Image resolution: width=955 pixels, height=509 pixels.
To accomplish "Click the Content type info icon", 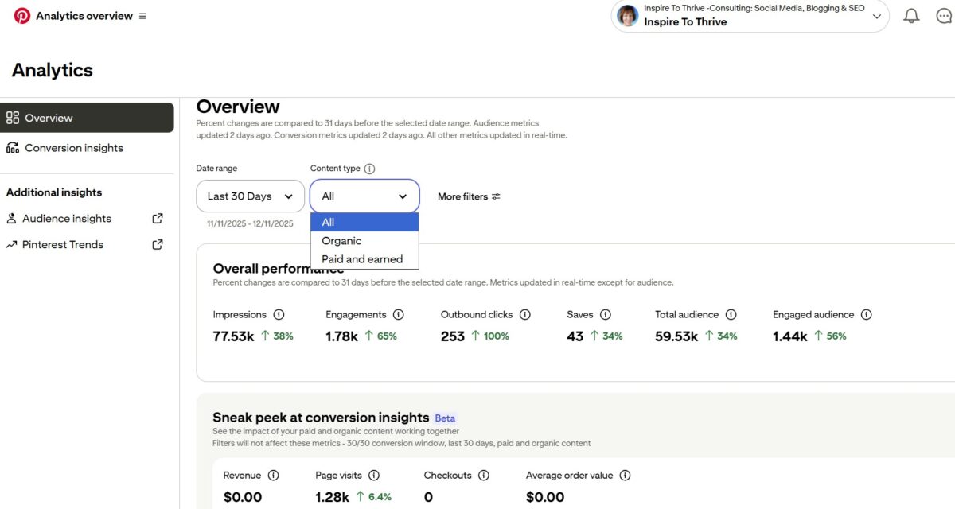I will click(368, 168).
